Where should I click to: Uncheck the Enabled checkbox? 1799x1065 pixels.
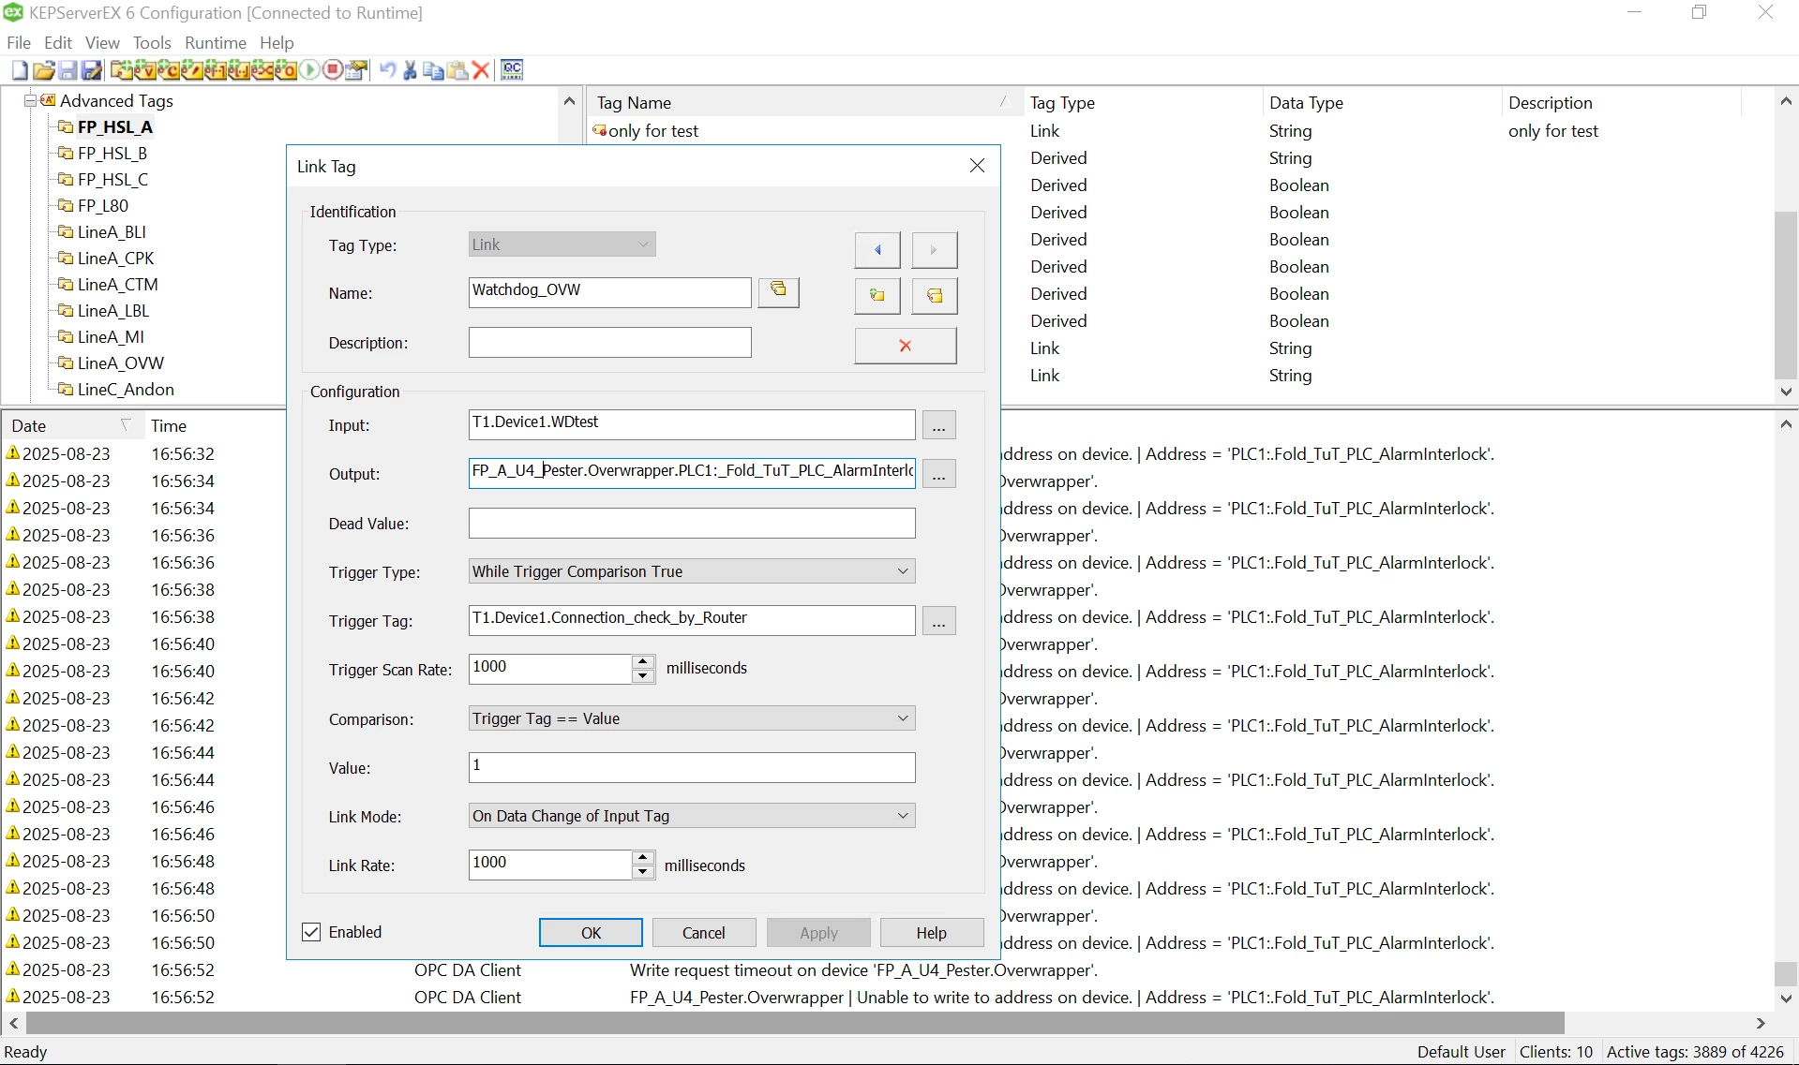tap(311, 932)
